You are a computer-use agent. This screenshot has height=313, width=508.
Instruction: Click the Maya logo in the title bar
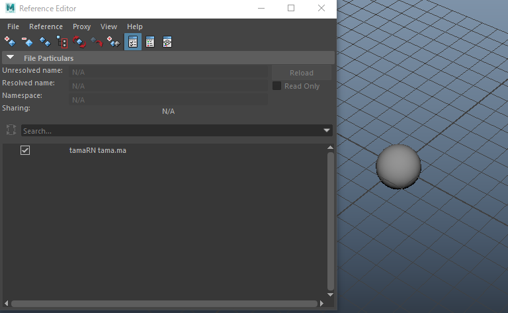pyautogui.click(x=11, y=8)
